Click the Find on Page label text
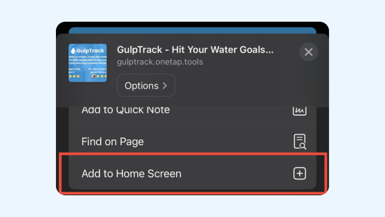Screen dimensions: 385x217 pos(112,142)
